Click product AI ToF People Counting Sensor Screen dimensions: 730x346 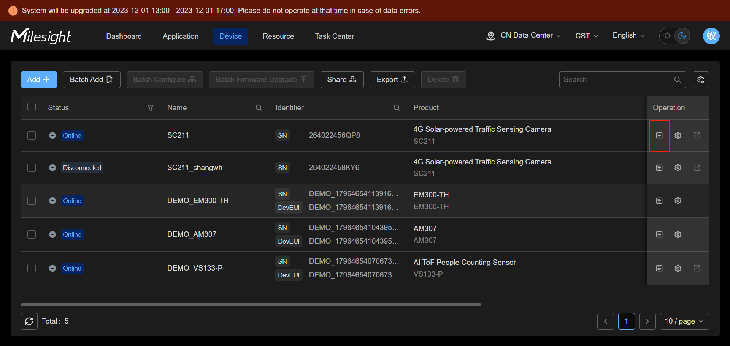point(465,263)
